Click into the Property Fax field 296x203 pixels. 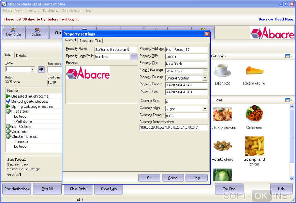pyautogui.click(x=186, y=92)
